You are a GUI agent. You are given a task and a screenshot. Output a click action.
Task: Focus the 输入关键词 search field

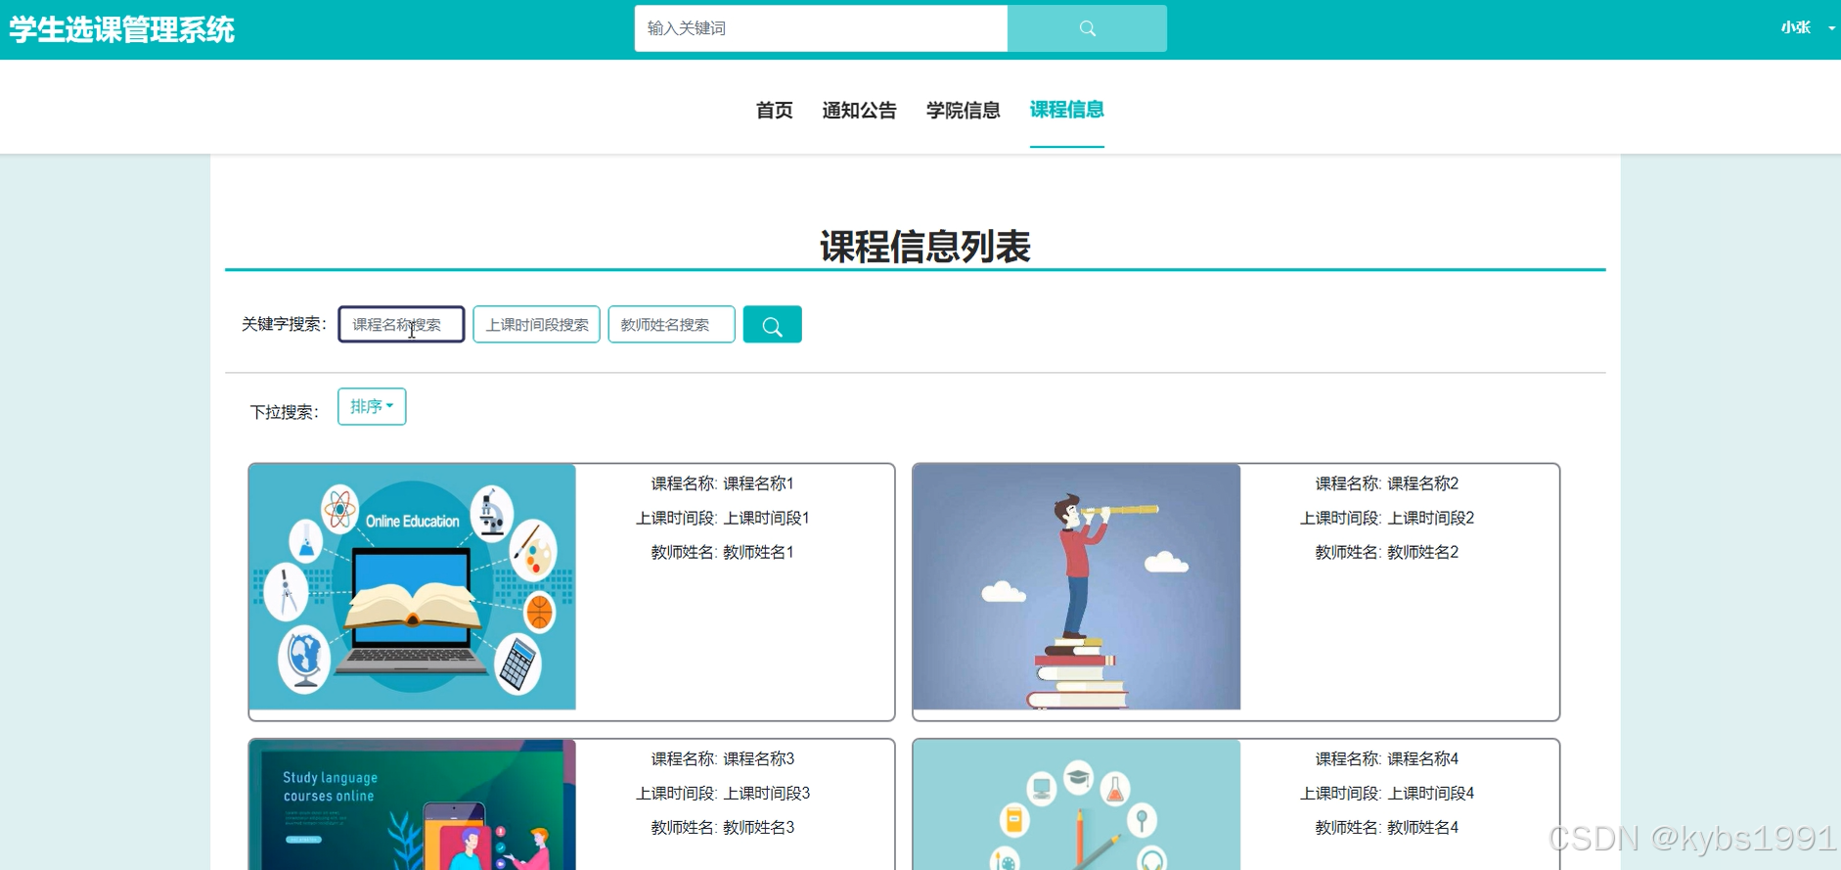tap(821, 28)
